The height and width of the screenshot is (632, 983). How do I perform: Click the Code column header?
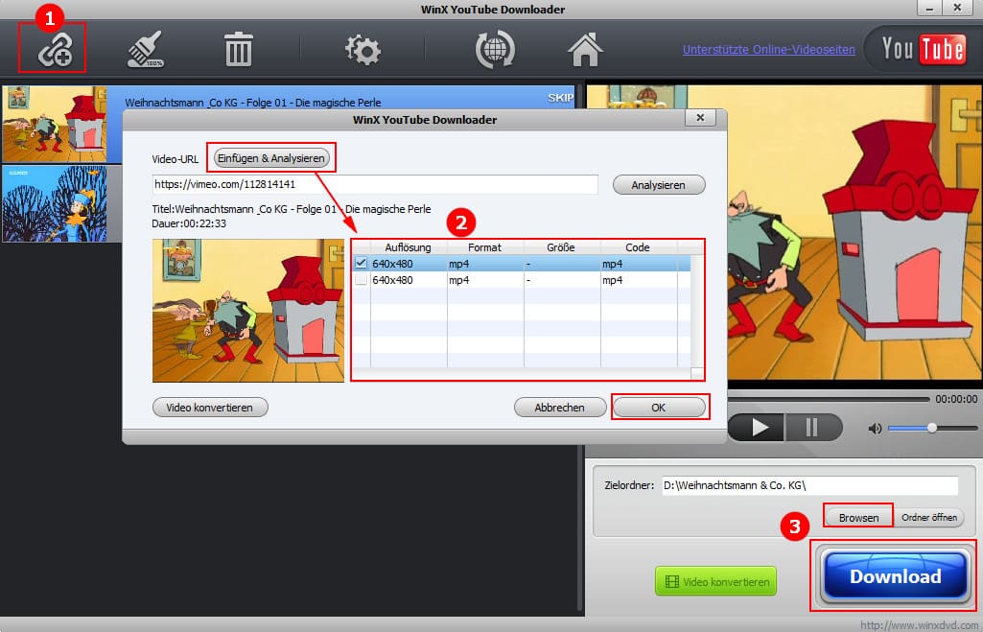(638, 247)
